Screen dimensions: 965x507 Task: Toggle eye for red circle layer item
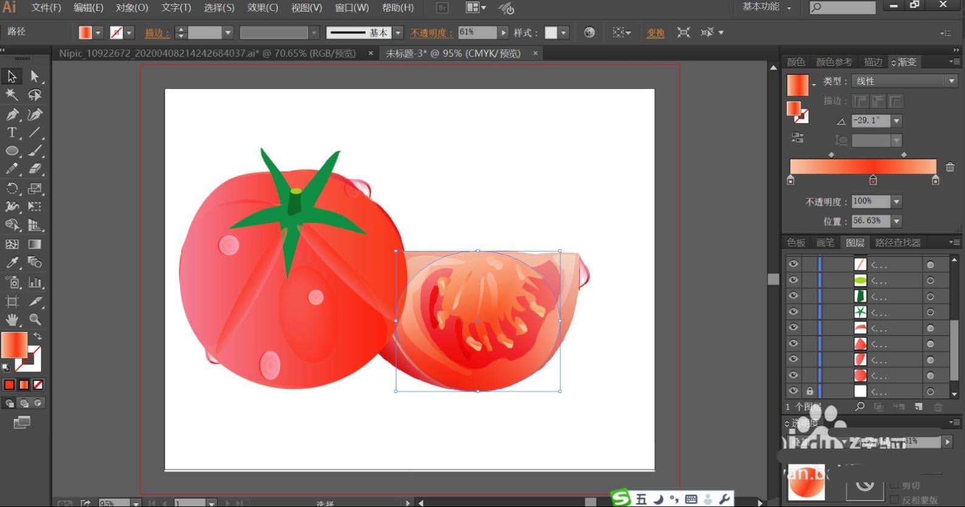click(793, 375)
